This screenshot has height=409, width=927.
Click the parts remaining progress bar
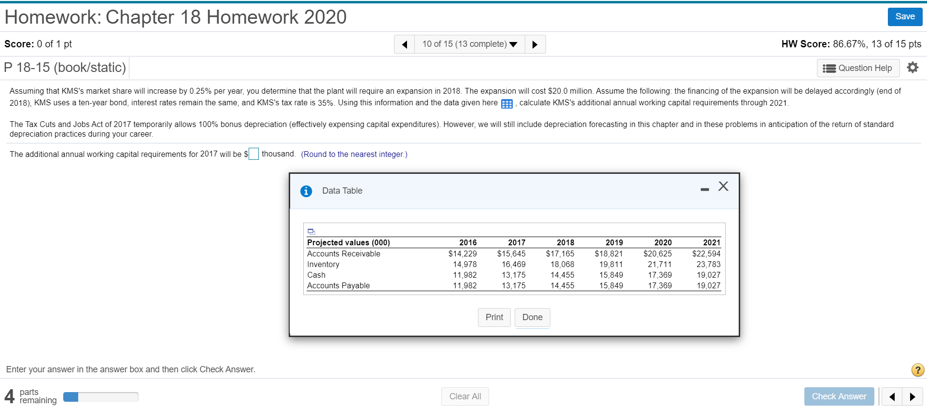click(101, 397)
